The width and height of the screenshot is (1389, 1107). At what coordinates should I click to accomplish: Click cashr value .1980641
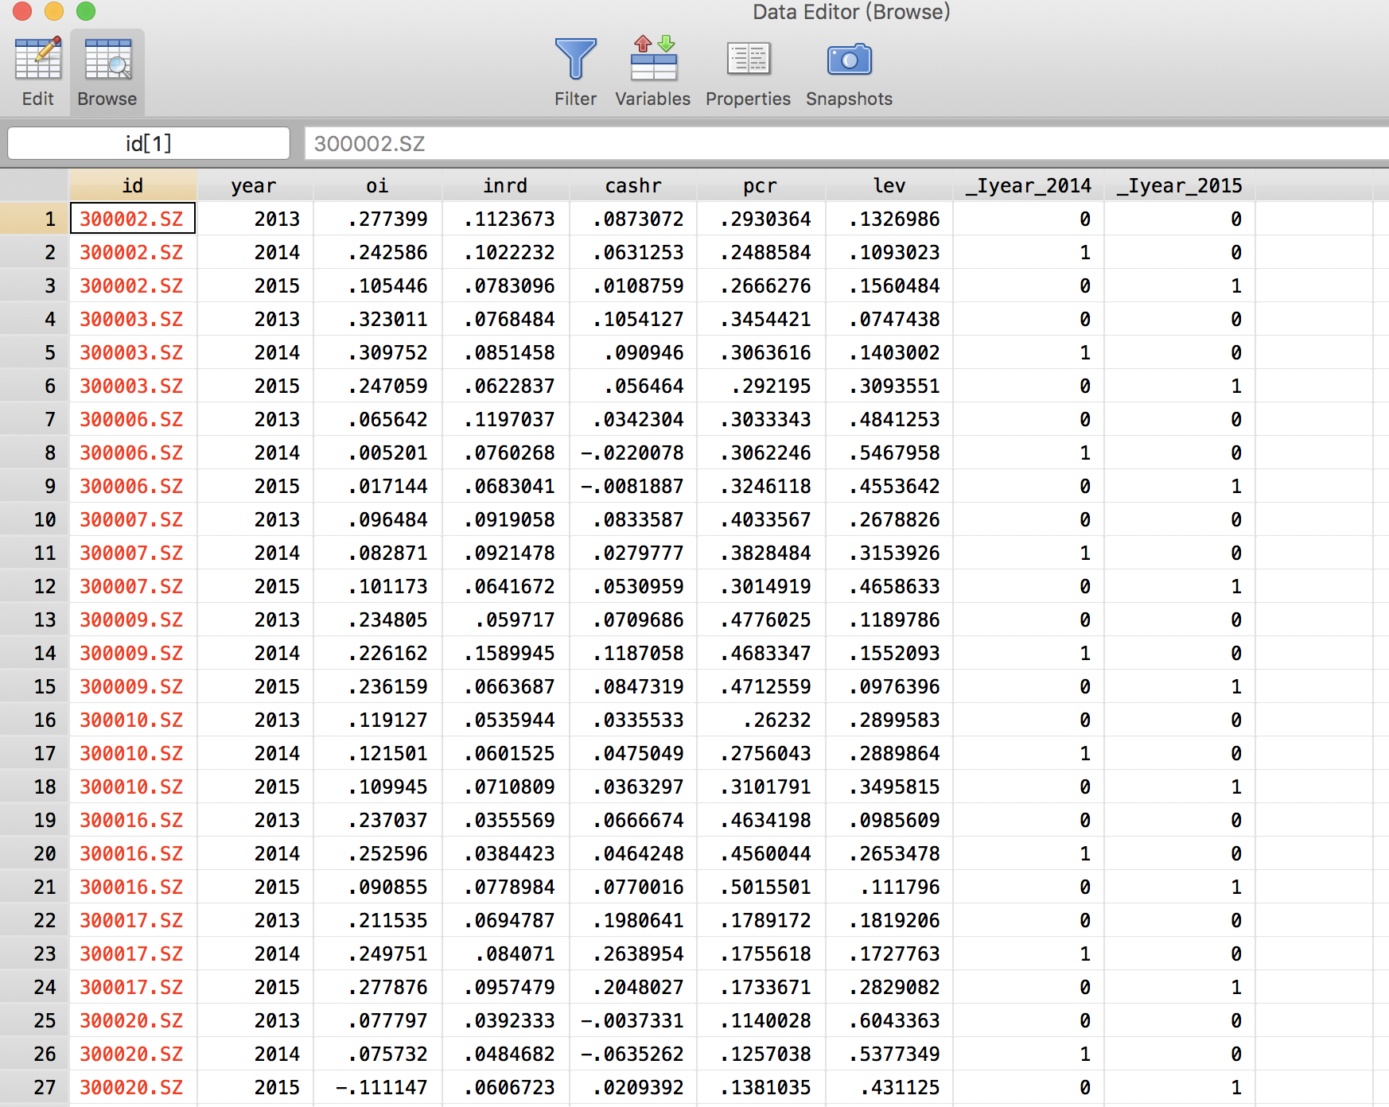638,920
